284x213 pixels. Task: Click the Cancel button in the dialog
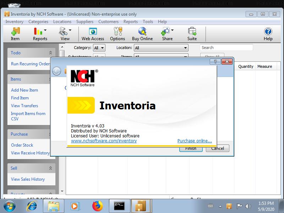(x=218, y=148)
